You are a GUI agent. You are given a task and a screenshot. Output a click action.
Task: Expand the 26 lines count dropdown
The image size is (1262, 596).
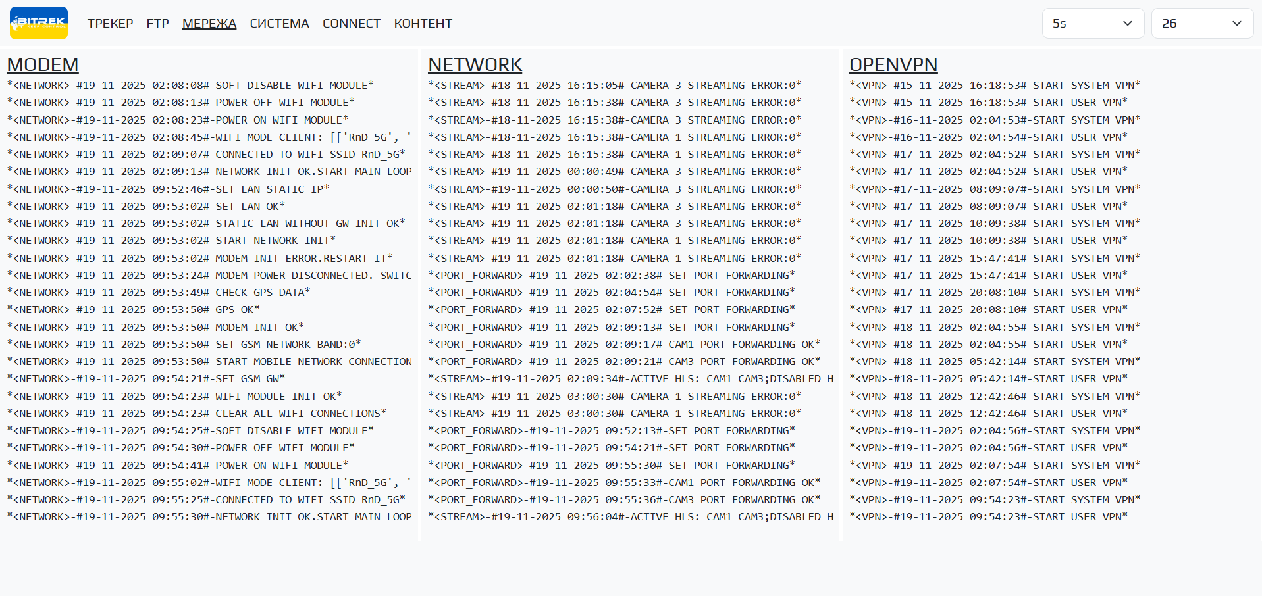click(x=1201, y=24)
